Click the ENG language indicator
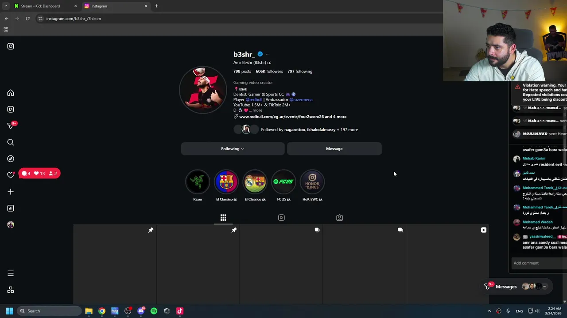Screen dimensions: 567x318 pos(519,311)
